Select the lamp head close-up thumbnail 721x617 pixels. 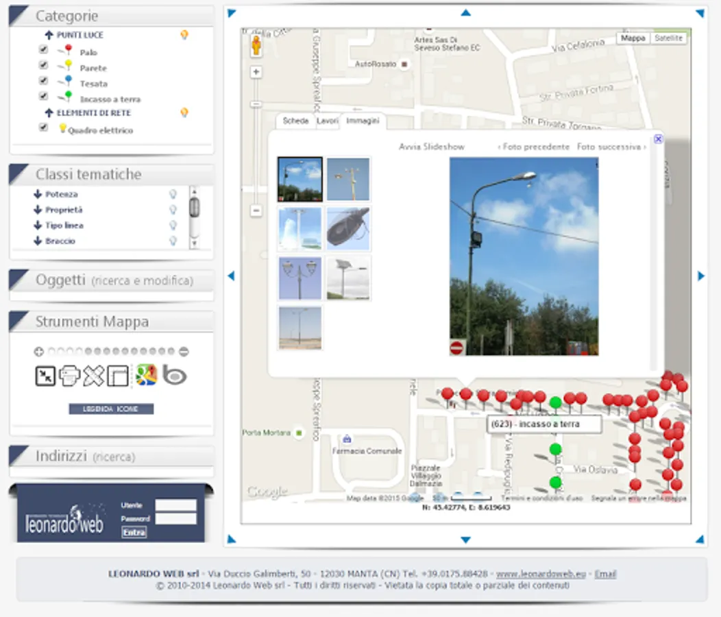click(348, 229)
